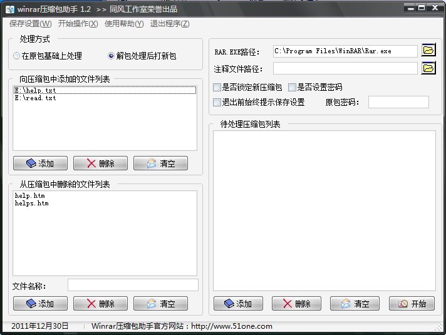Viewport: 446px width, 335px height.
Task: Click 添加 under 向压缩包中添加的文件列表
Action: pyautogui.click(x=40, y=163)
